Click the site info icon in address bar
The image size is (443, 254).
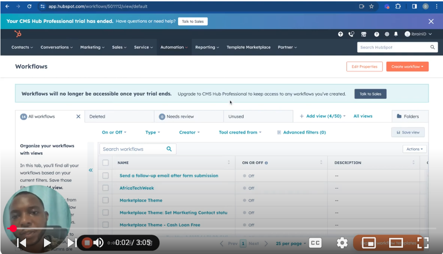(x=42, y=6)
